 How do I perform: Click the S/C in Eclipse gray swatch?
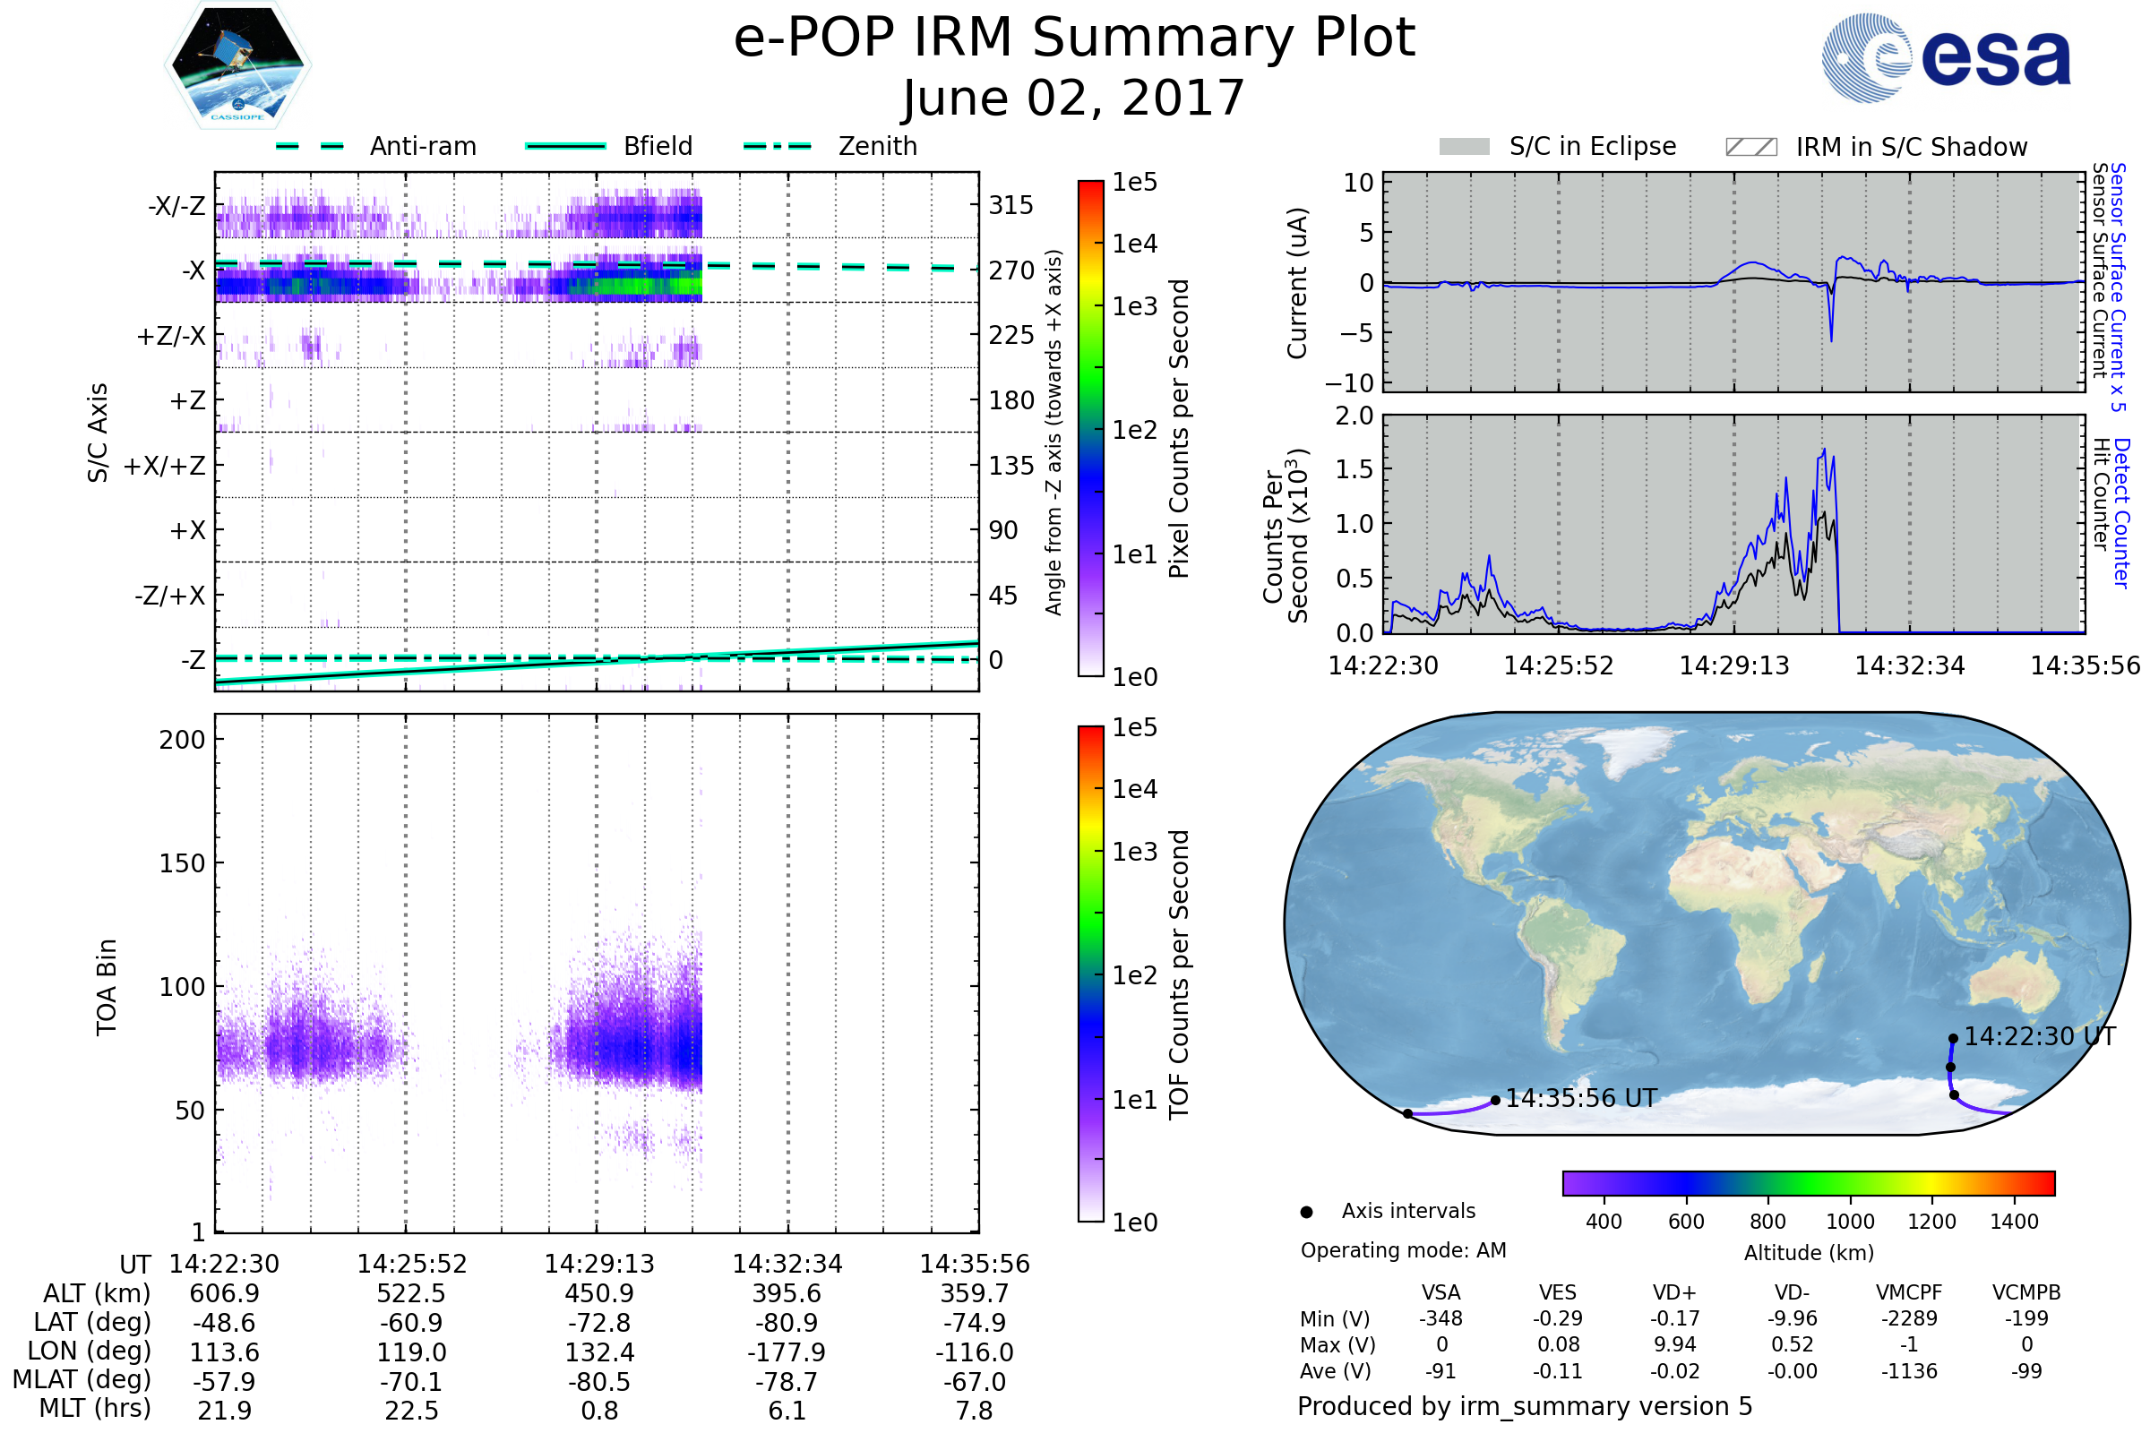pyautogui.click(x=1464, y=147)
